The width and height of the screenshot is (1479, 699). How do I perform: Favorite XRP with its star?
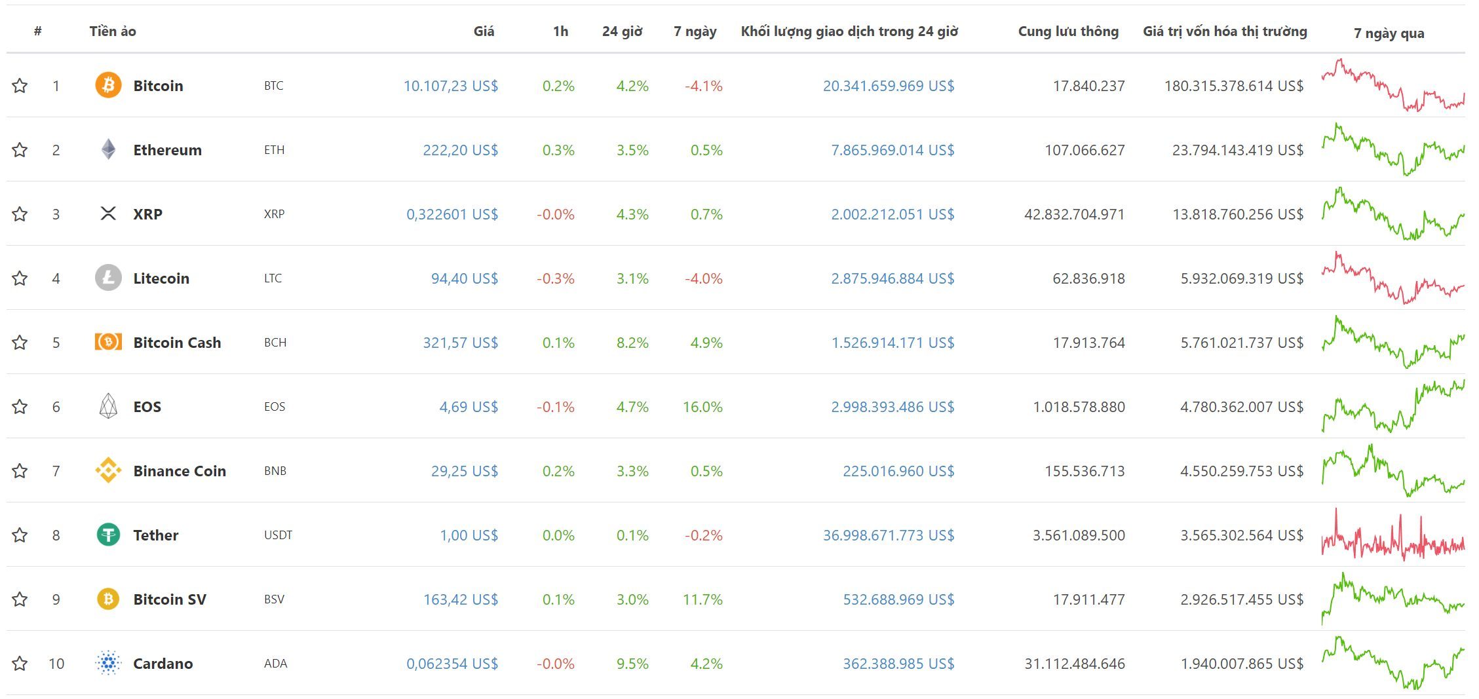pos(20,214)
